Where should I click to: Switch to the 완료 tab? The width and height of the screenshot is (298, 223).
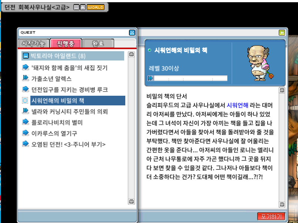pos(98,43)
